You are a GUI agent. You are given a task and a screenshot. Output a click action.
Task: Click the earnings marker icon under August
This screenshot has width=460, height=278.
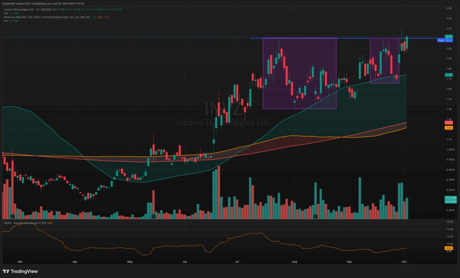click(x=315, y=216)
